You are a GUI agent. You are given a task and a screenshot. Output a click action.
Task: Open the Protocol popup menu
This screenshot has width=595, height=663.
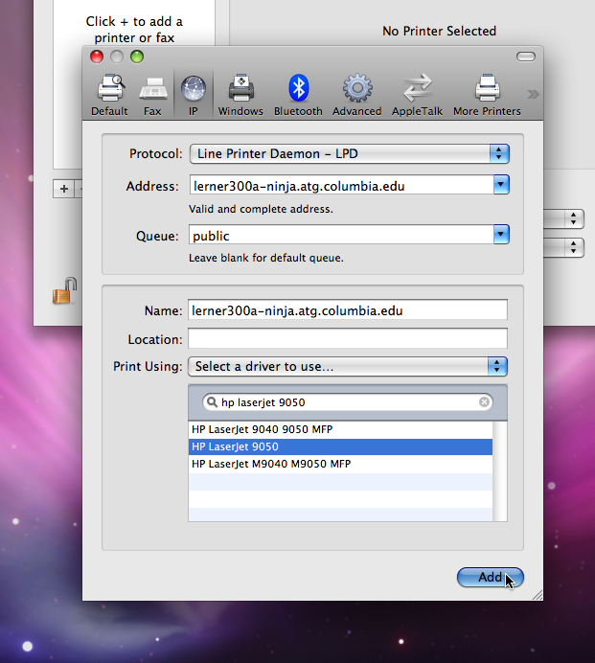(350, 153)
